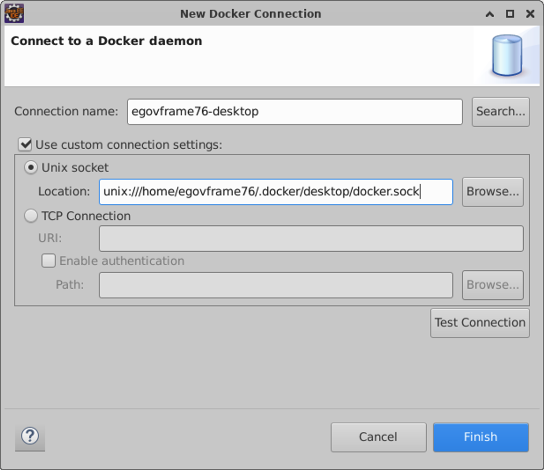Roll up the dialog with the caret icon
The width and height of the screenshot is (544, 470).
[490, 14]
